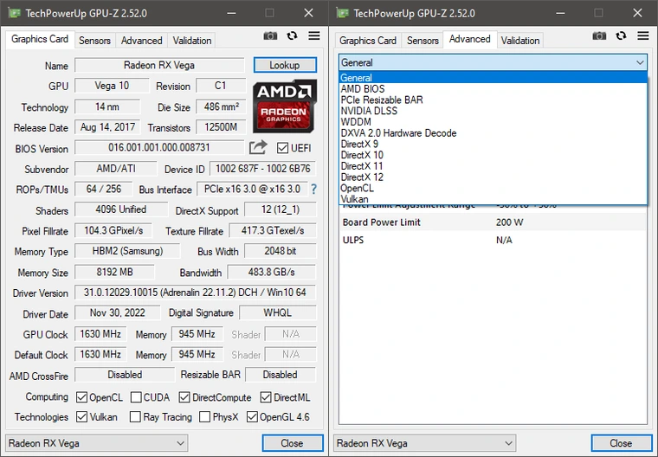This screenshot has width=658, height=457.
Task: Click the Memory Size 8192 MB field
Action: [x=114, y=272]
